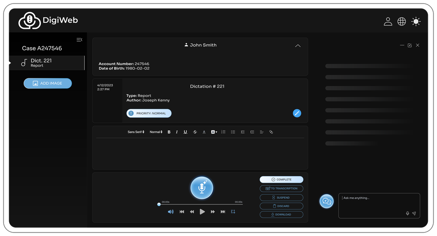Start recording with the microphone button
Image resolution: width=437 pixels, height=236 pixels.
point(202,188)
